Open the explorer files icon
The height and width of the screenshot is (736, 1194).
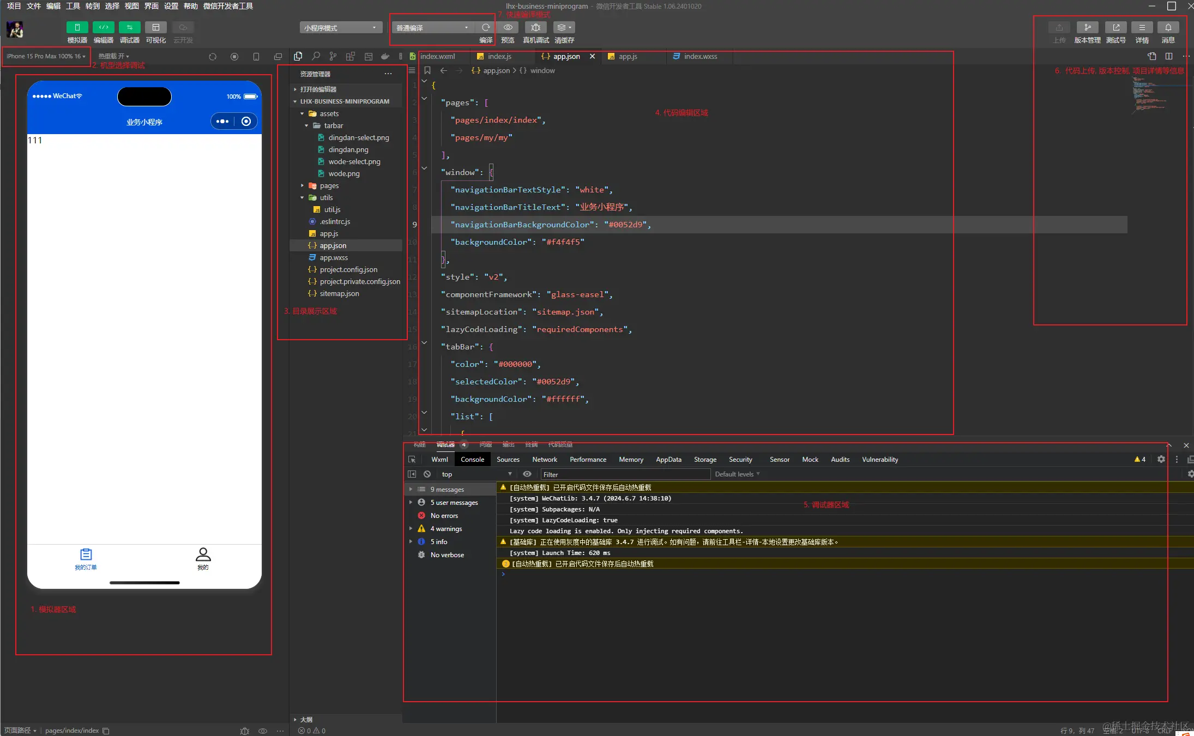298,56
